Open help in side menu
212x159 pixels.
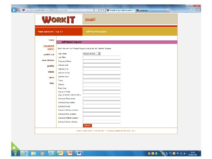pos(52,83)
